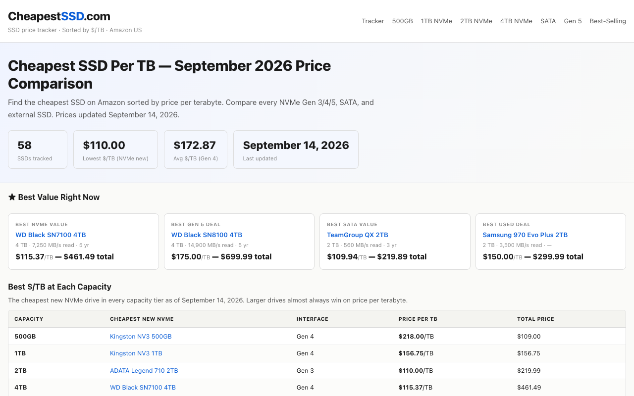The width and height of the screenshot is (634, 396).
Task: Open the 4TB NVMe nav link
Action: click(x=516, y=21)
